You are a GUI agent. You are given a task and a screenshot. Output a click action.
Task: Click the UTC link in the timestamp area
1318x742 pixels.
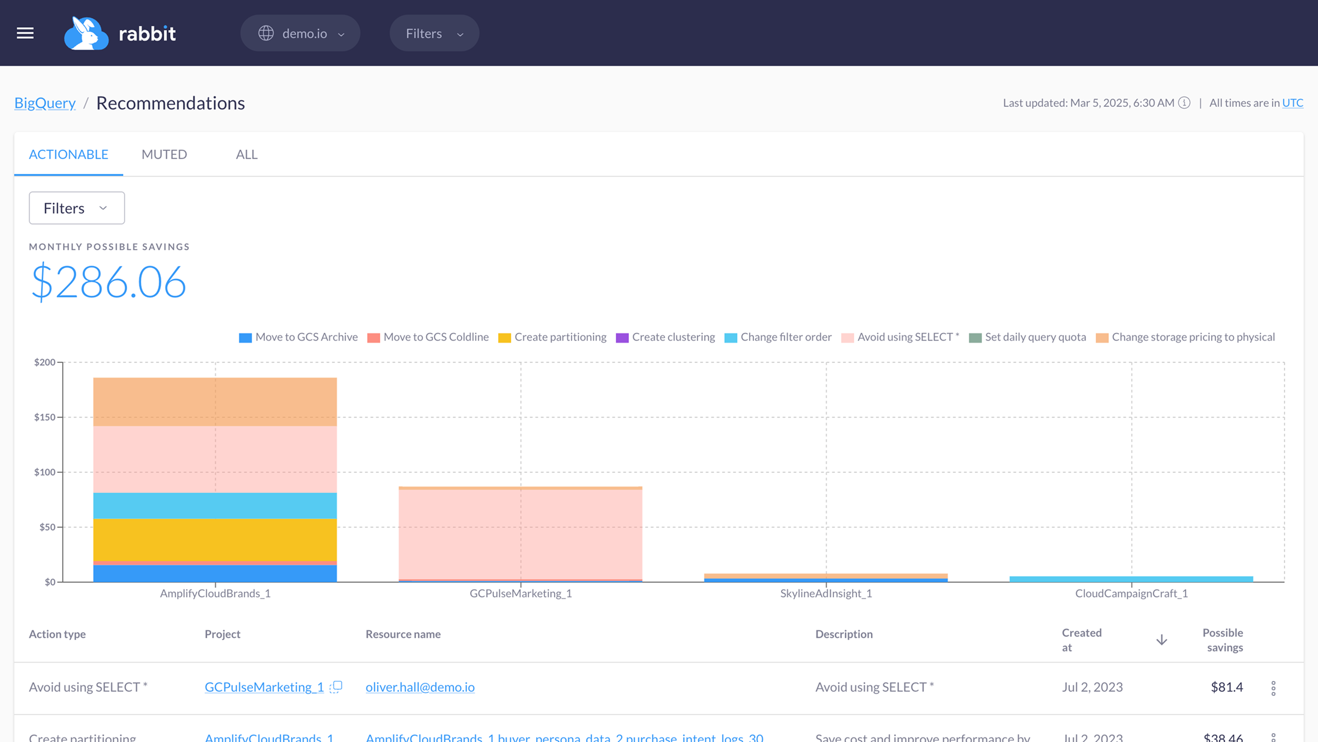point(1293,103)
